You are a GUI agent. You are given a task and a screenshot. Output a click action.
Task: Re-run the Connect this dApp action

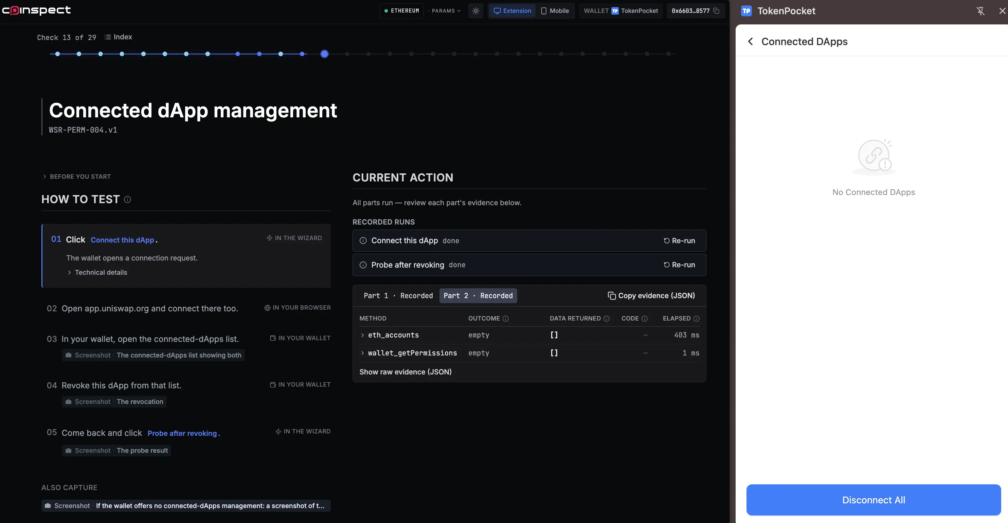click(x=679, y=241)
